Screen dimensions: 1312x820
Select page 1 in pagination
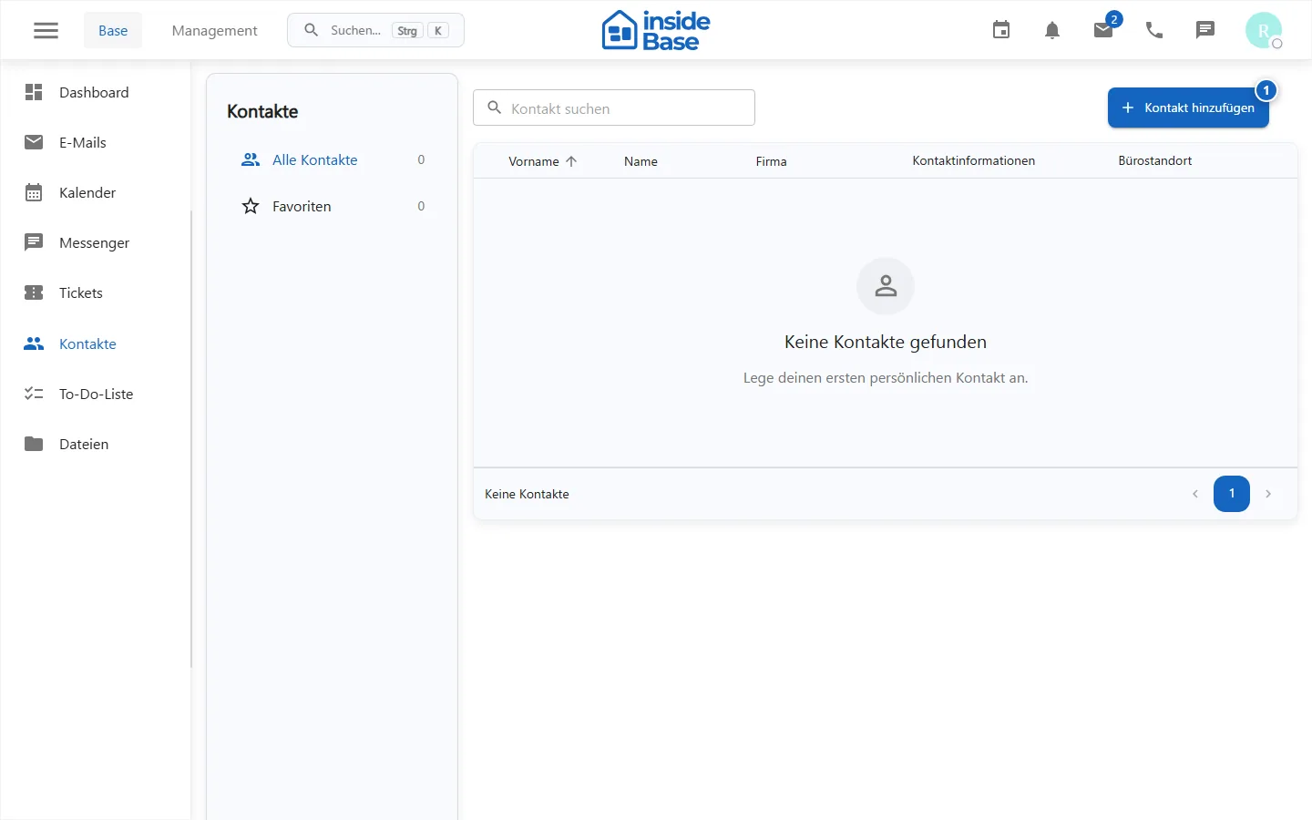1232,494
